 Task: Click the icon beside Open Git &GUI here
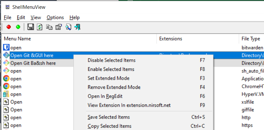click(6, 55)
